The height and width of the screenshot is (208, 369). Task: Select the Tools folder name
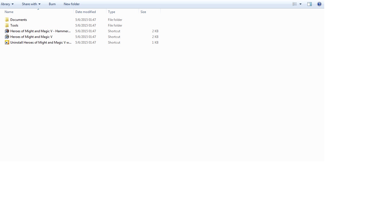(x=14, y=25)
